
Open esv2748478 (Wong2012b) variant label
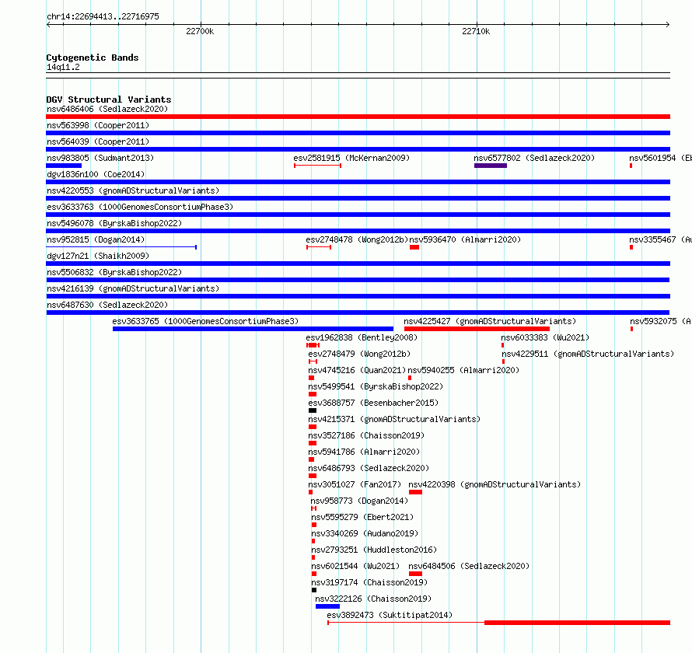[357, 239]
